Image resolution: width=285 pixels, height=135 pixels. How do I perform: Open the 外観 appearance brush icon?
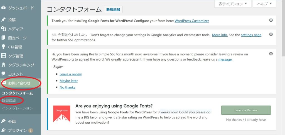point(3,121)
